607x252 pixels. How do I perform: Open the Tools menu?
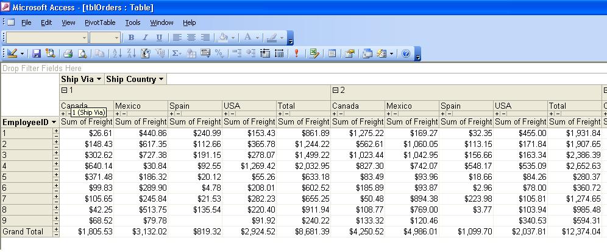click(x=133, y=22)
